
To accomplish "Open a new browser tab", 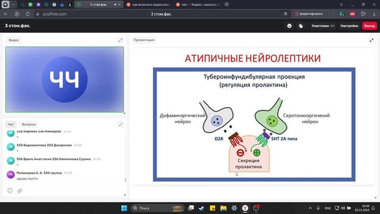I will point(227,4).
